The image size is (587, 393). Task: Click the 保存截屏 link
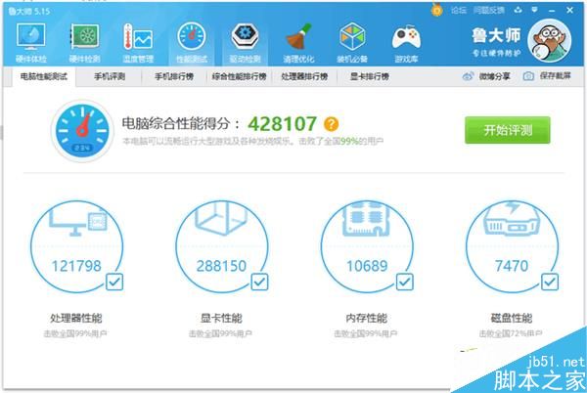point(555,76)
